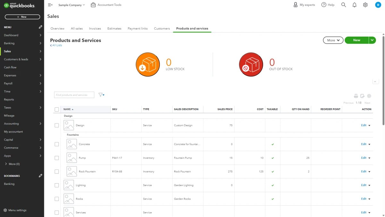Click Edit on the Lighting row
Viewport: 385px width, 217px height.
[364, 185]
